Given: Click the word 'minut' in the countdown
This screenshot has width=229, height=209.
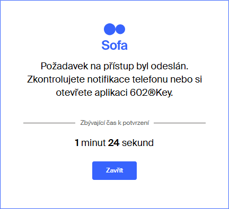Looking at the screenshot, I should coord(93,143).
